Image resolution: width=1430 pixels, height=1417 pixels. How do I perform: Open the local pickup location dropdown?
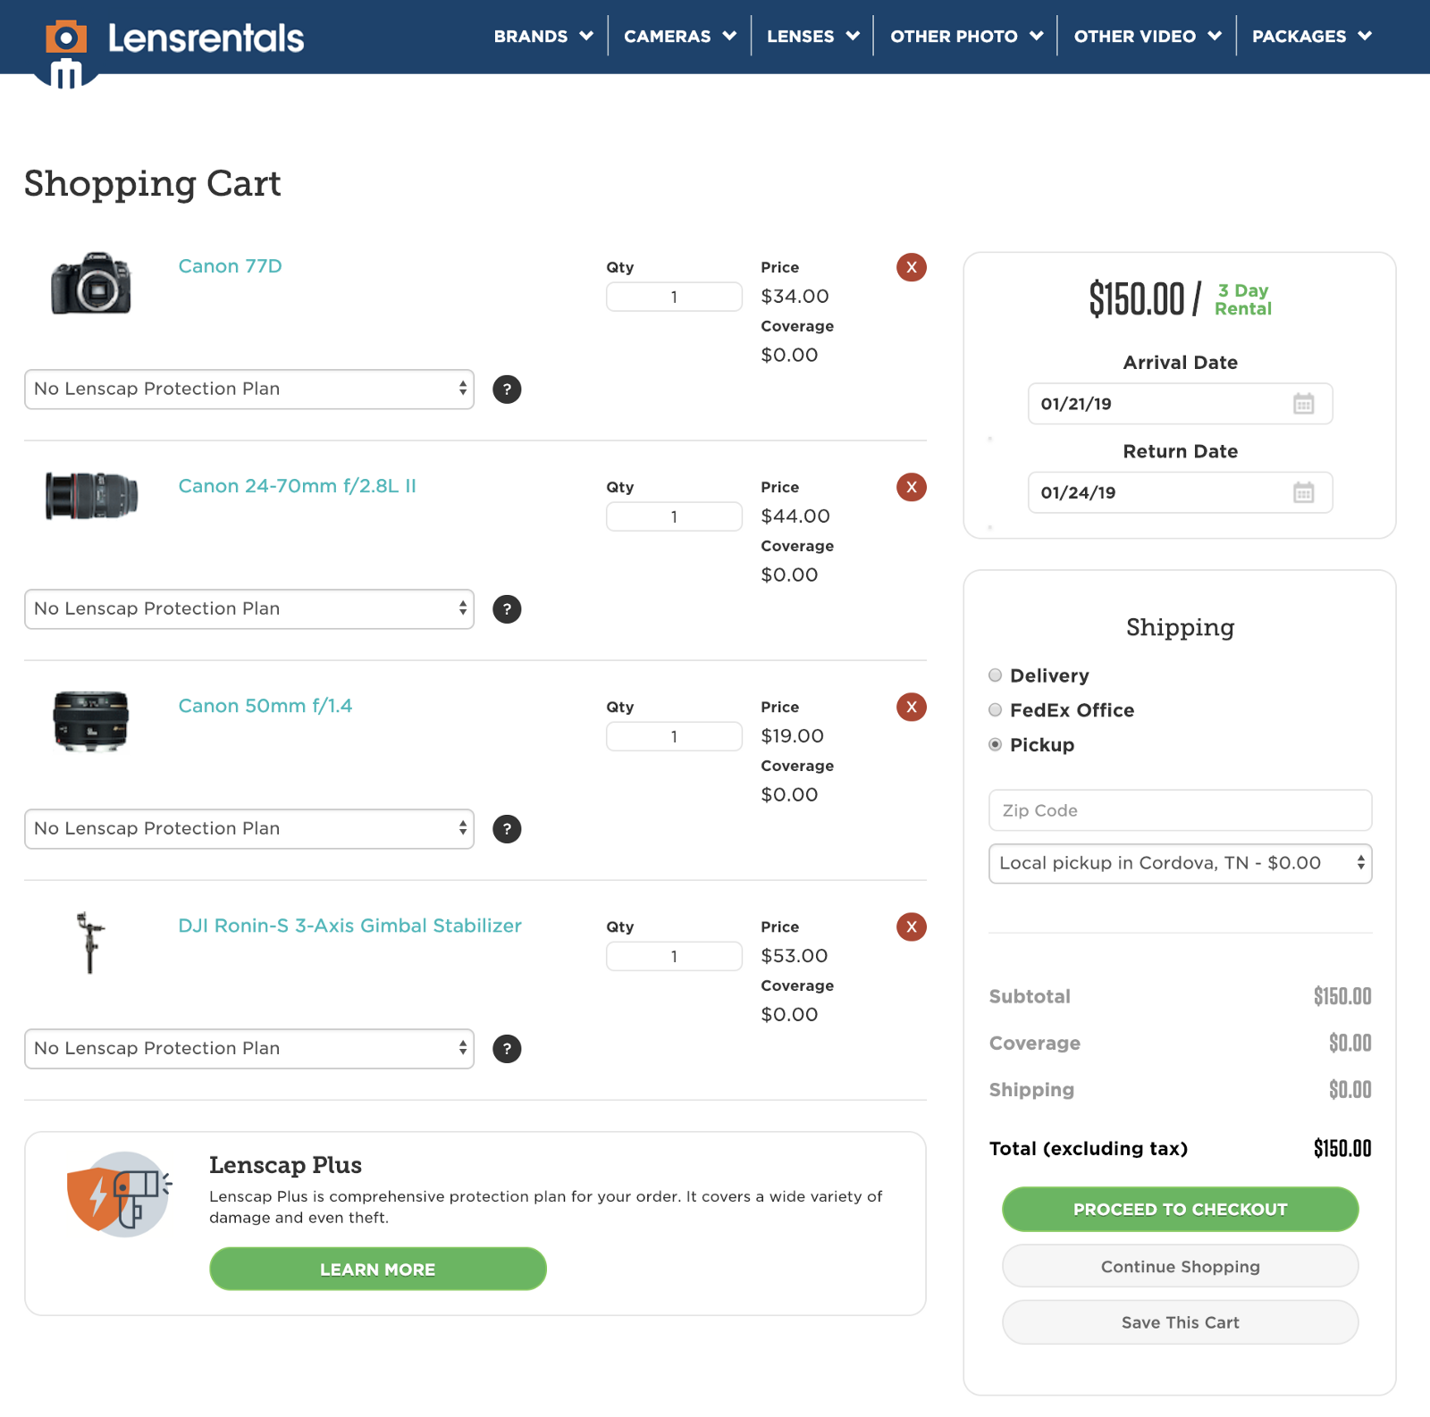[1181, 864]
